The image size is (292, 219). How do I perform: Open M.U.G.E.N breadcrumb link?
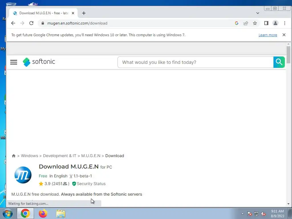coord(91,156)
